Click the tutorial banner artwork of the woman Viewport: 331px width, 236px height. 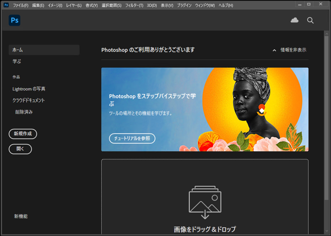(251, 109)
